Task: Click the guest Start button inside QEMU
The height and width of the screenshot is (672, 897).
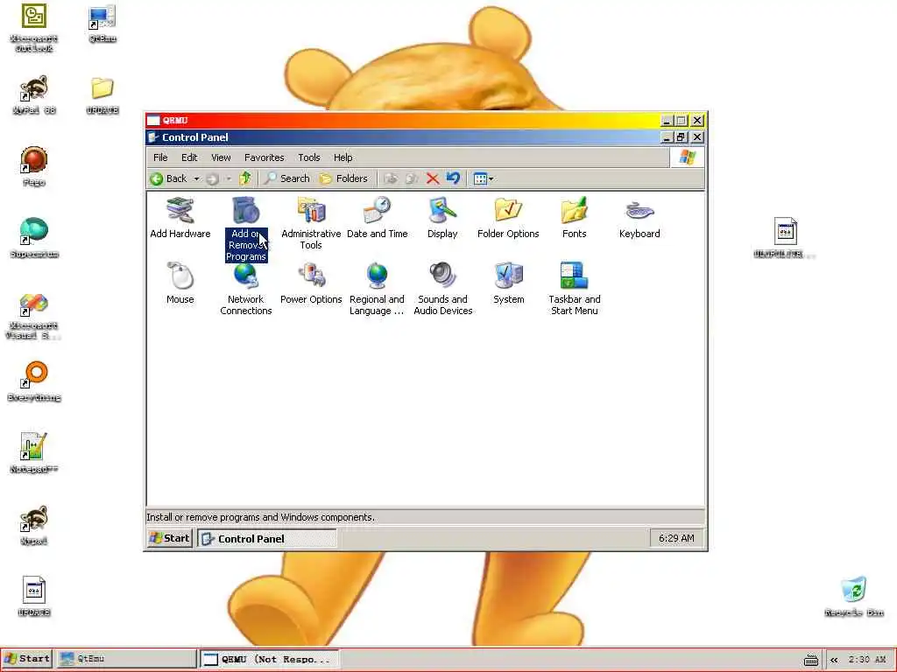Action: coord(169,538)
